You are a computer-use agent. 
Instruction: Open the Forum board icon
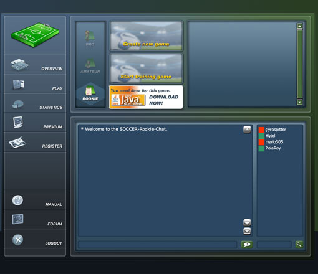tap(17, 219)
